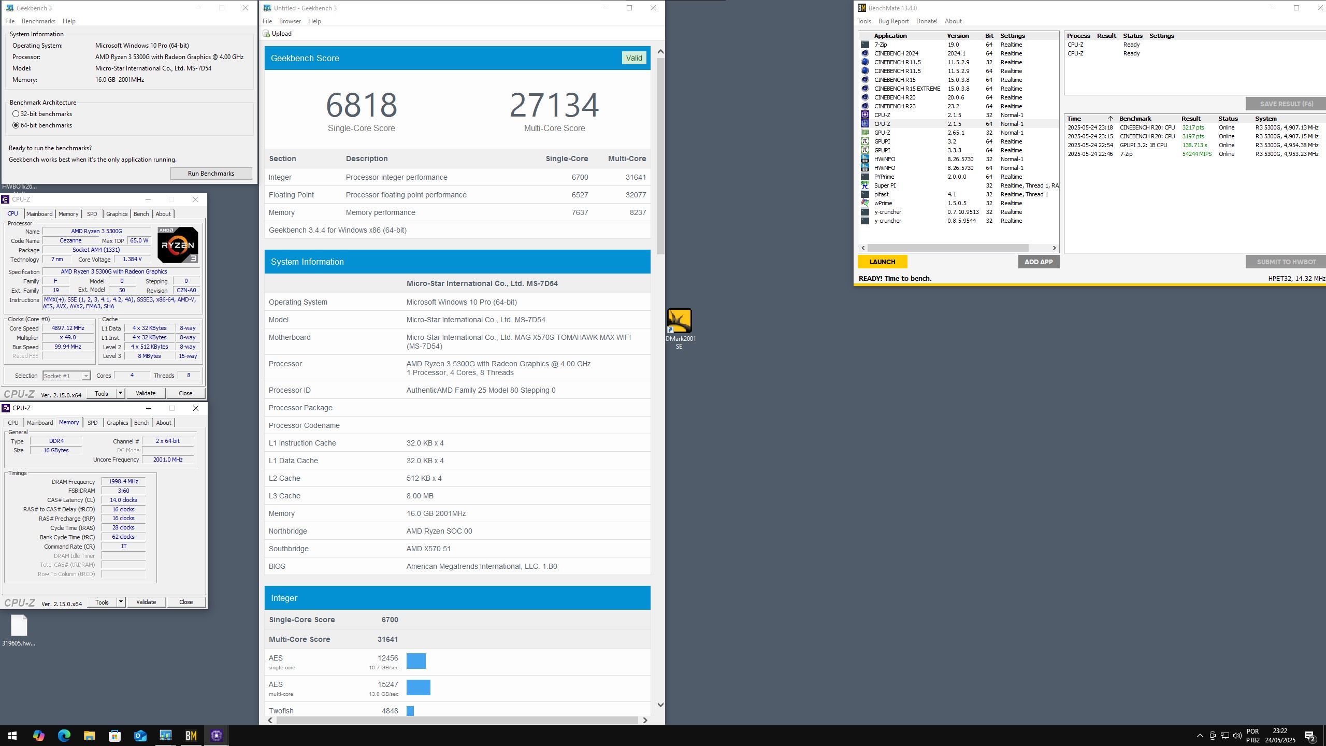The width and height of the screenshot is (1326, 746).
Task: Select the 7-Zip icon in BenchMate list
Action: tap(864, 45)
